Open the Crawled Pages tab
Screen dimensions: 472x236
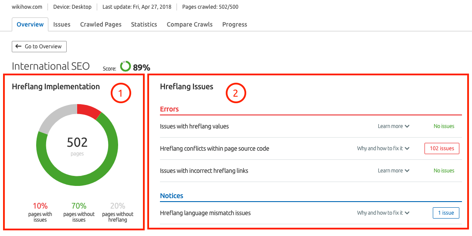pos(101,24)
